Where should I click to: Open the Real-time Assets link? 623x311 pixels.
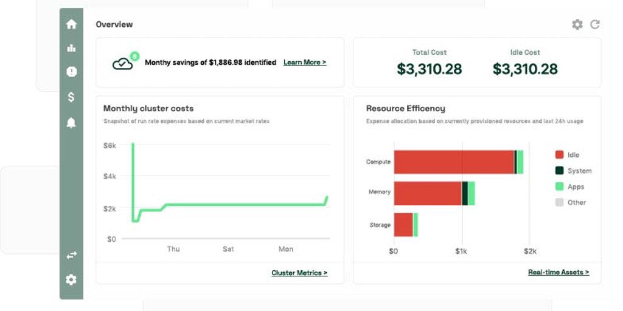click(559, 272)
